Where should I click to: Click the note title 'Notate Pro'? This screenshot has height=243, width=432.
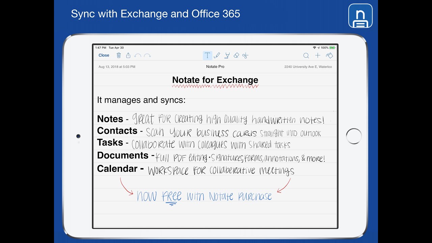point(215,67)
